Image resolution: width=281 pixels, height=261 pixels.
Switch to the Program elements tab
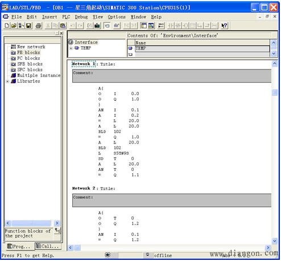[x=19, y=246]
